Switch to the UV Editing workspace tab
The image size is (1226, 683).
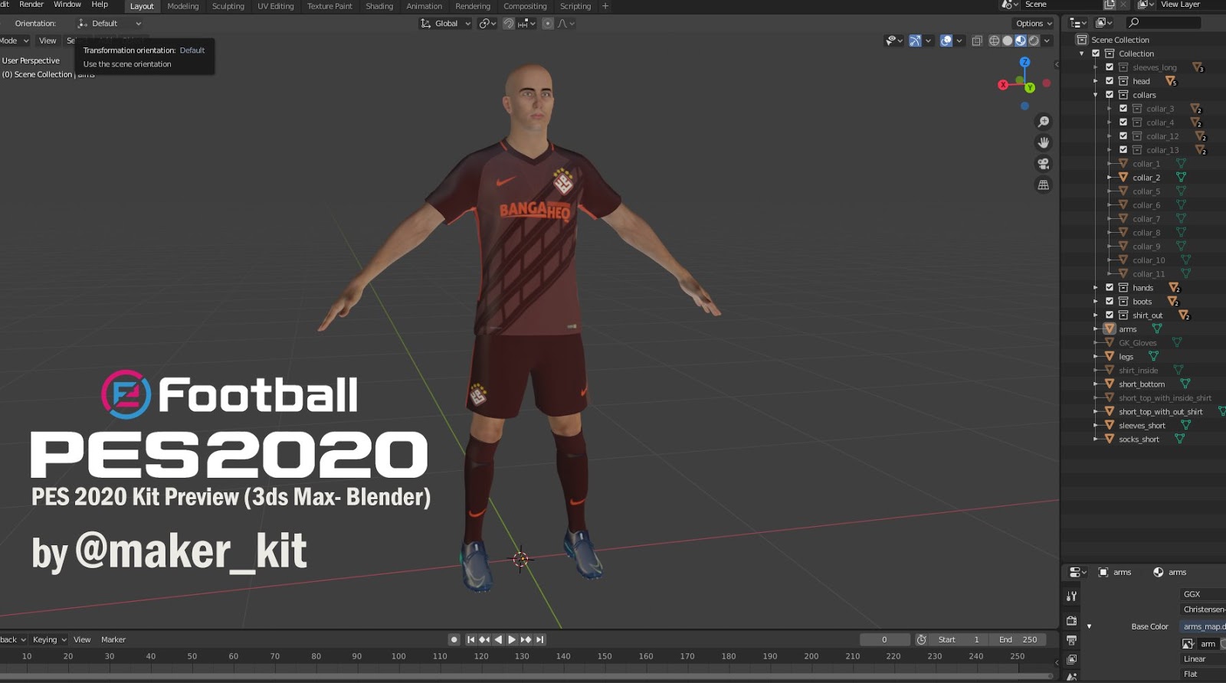(x=275, y=6)
